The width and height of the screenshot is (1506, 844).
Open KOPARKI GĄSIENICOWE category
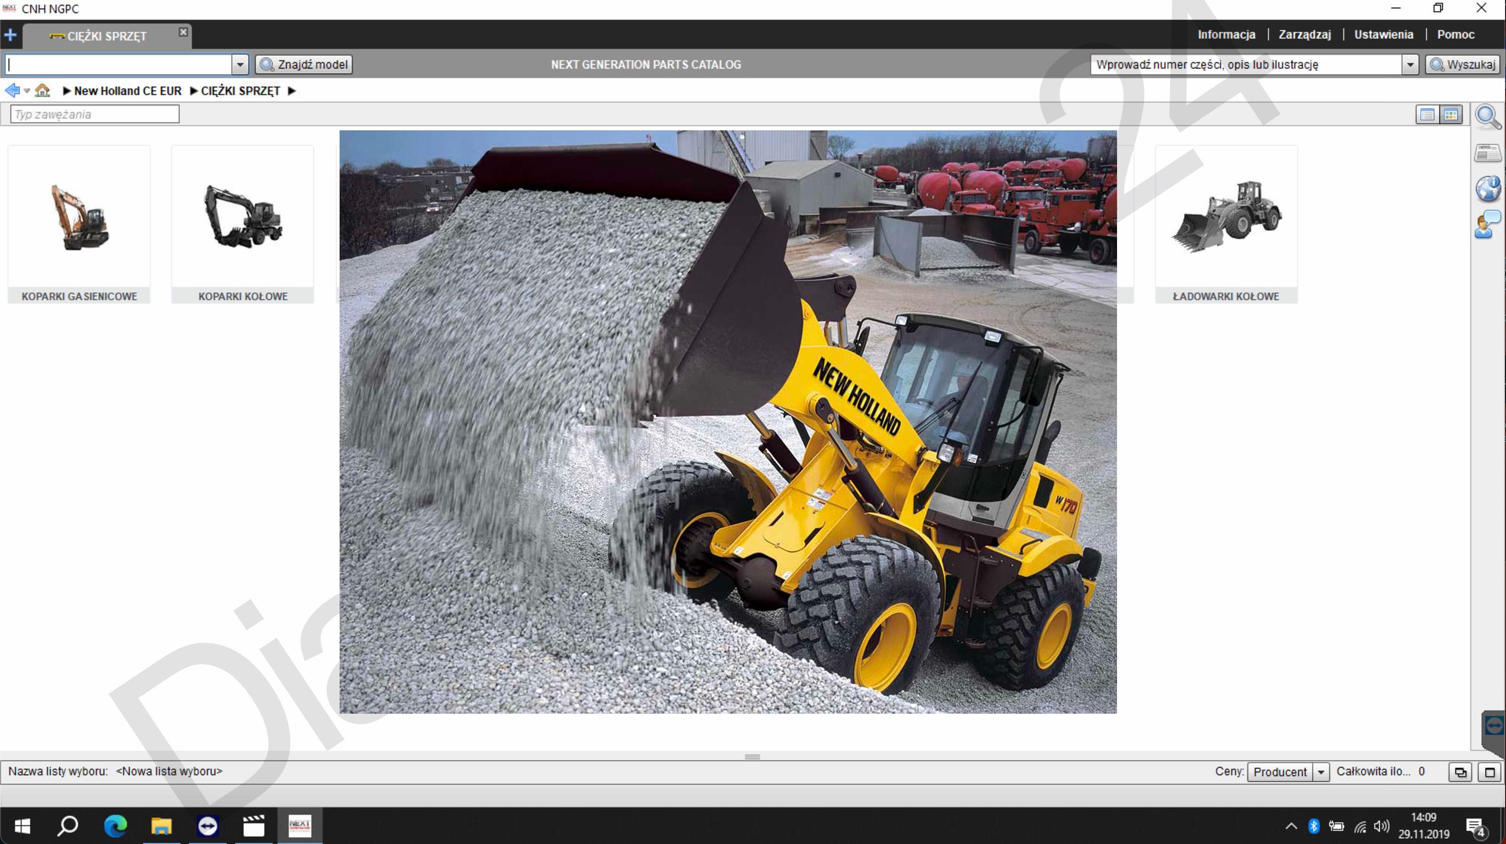coord(79,224)
